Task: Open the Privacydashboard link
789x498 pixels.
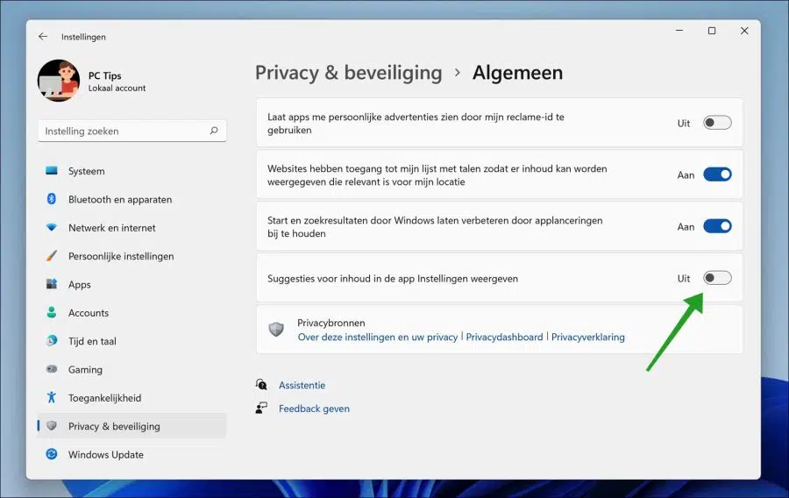Action: click(x=504, y=337)
